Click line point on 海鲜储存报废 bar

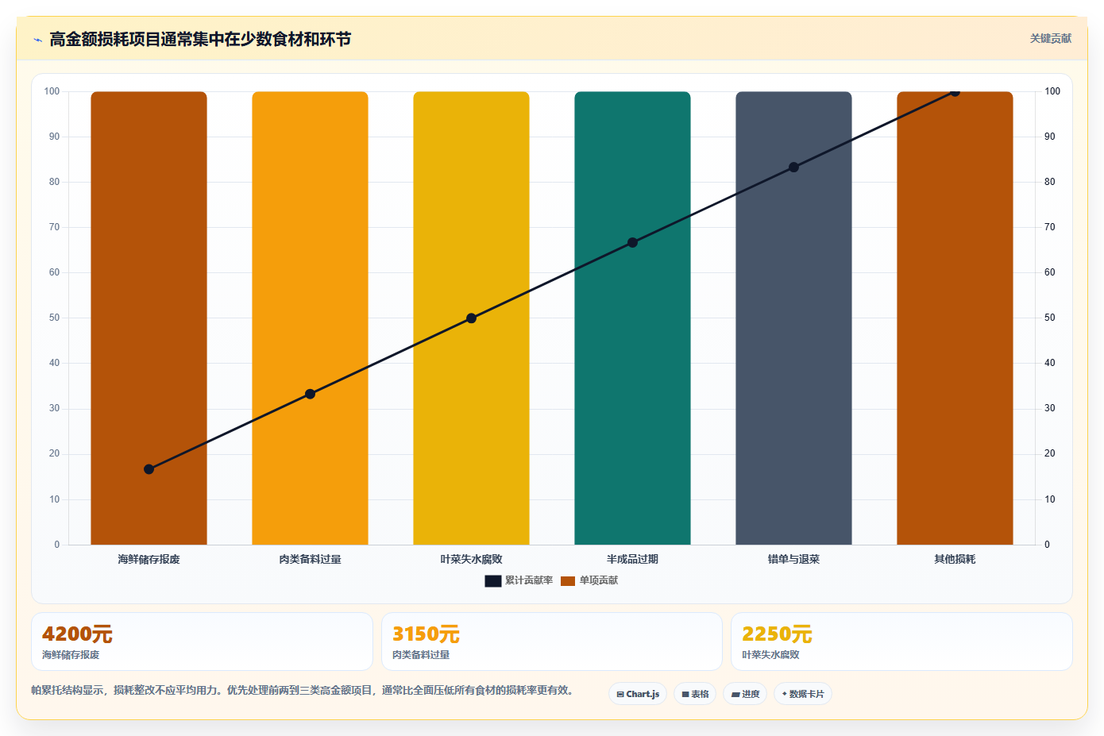pos(149,469)
